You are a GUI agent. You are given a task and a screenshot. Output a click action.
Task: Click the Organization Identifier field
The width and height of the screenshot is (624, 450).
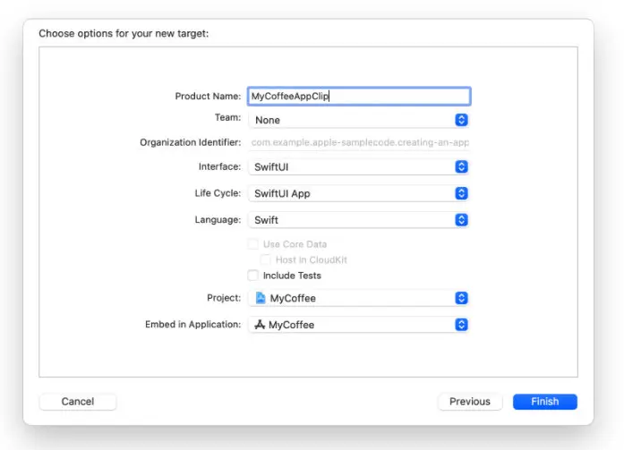click(x=360, y=142)
